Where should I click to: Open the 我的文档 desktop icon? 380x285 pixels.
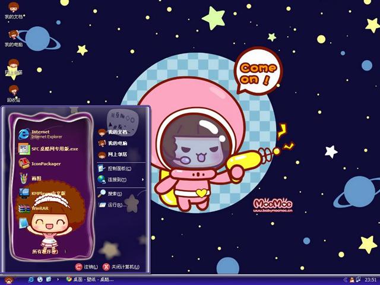(14, 11)
